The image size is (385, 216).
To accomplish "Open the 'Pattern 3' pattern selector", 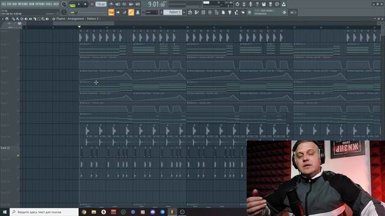I will (173, 12).
